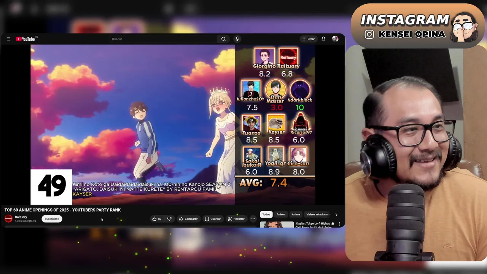Dislike the video with thumbs down
The height and width of the screenshot is (274, 487).
[170, 219]
